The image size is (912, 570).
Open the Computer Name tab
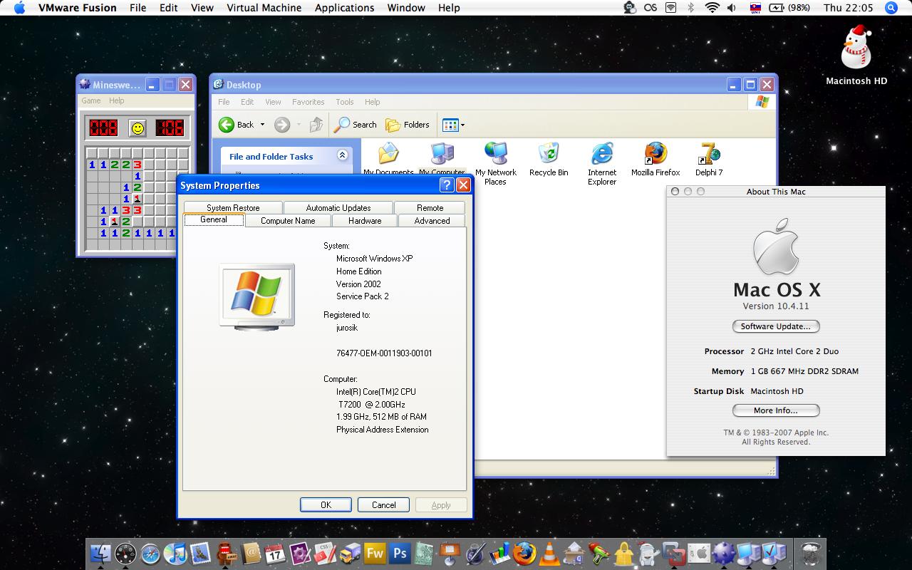tap(288, 221)
